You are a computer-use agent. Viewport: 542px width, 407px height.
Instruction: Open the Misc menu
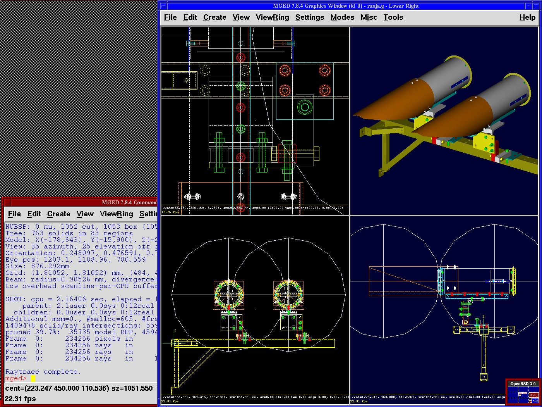[369, 17]
